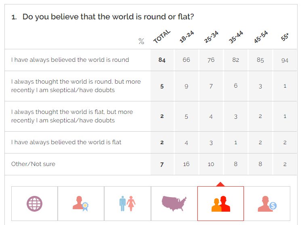302x225 pixels.
Task: Select the globe icon filter
Action: point(34,204)
